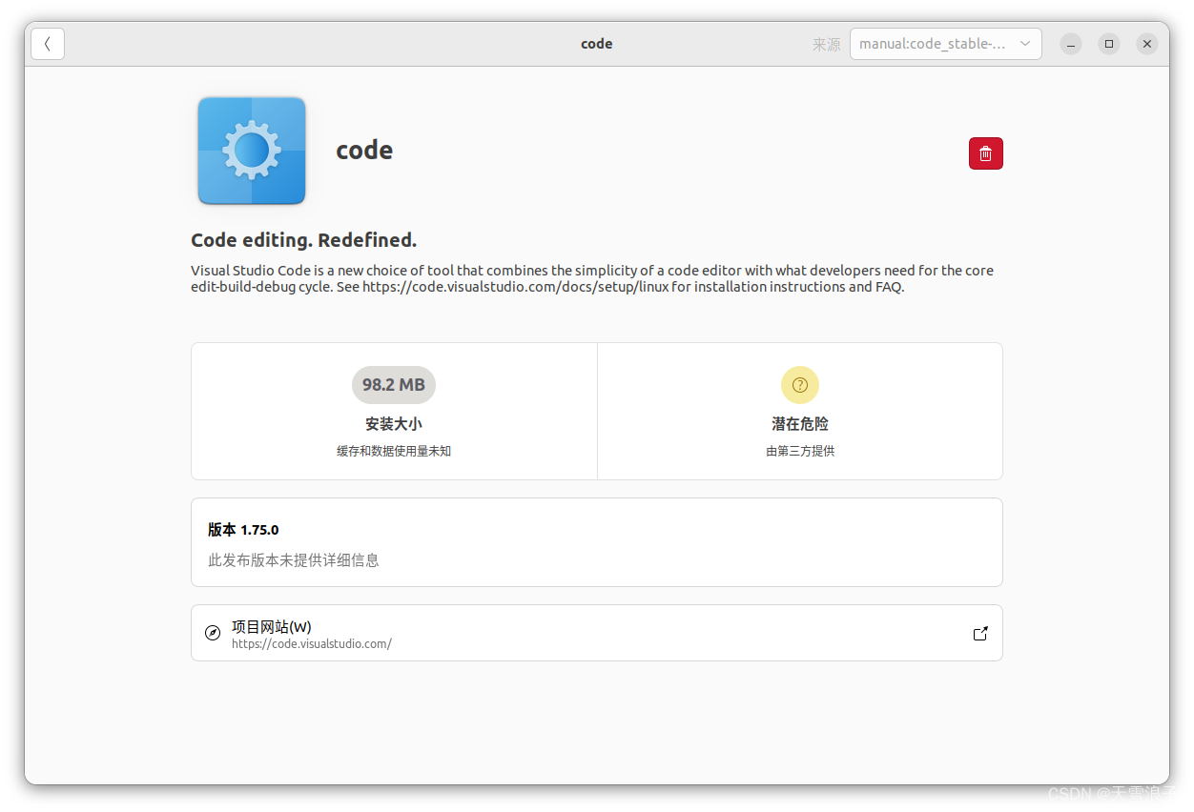Click the code app gear icon
The image size is (1194, 812).
(252, 151)
